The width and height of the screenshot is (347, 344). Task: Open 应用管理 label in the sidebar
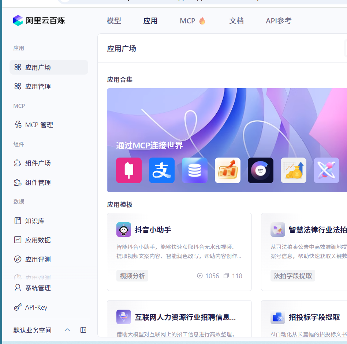38,86
